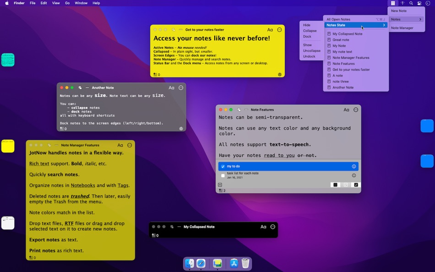Click dock window icon in Get to your notes faster
435x272 pixels.
tap(174, 30)
